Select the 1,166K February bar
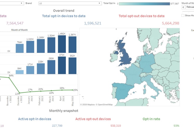 tap(41, 46)
